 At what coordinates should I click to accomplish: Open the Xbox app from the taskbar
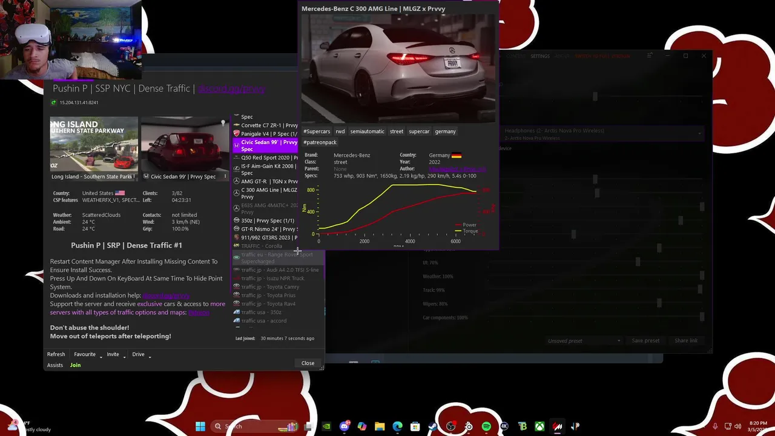pyautogui.click(x=539, y=426)
